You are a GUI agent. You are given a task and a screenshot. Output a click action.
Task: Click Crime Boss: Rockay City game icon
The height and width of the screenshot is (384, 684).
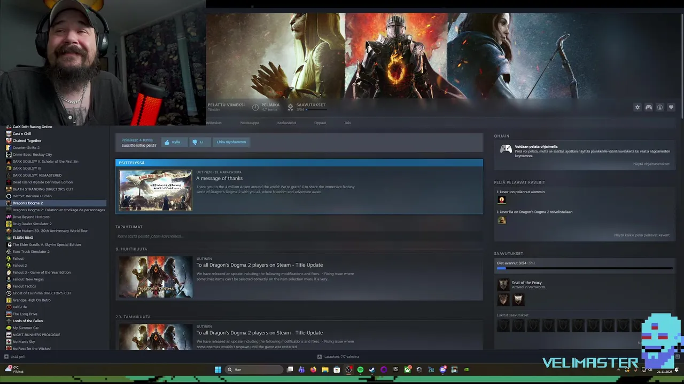pos(9,155)
